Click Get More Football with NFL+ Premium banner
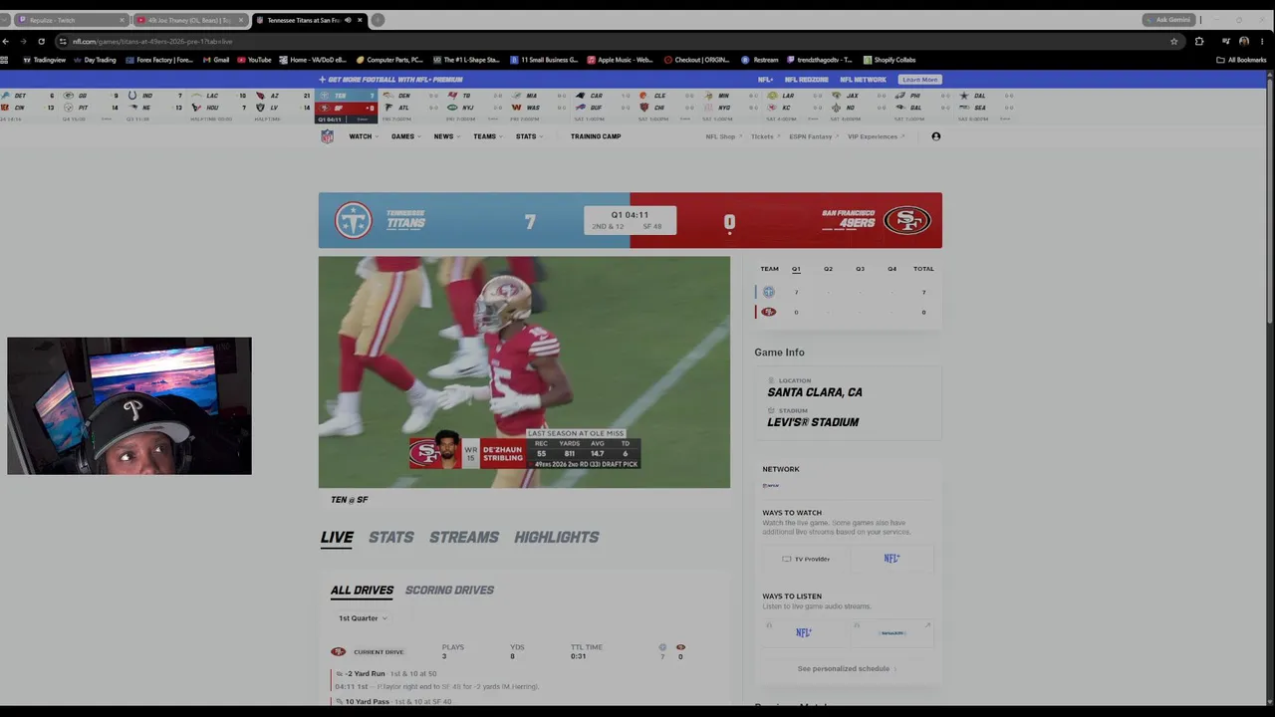The image size is (1275, 717). (390, 80)
